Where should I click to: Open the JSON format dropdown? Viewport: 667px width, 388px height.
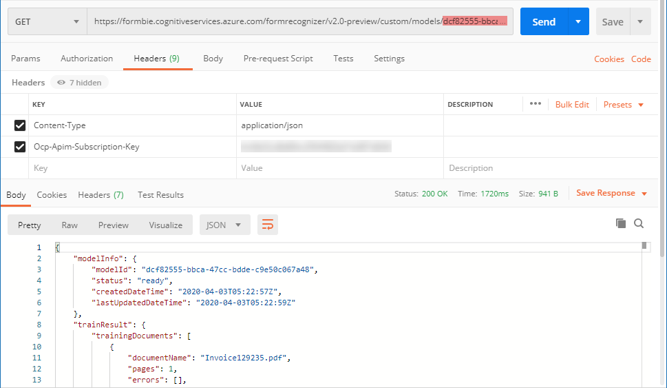pos(224,225)
